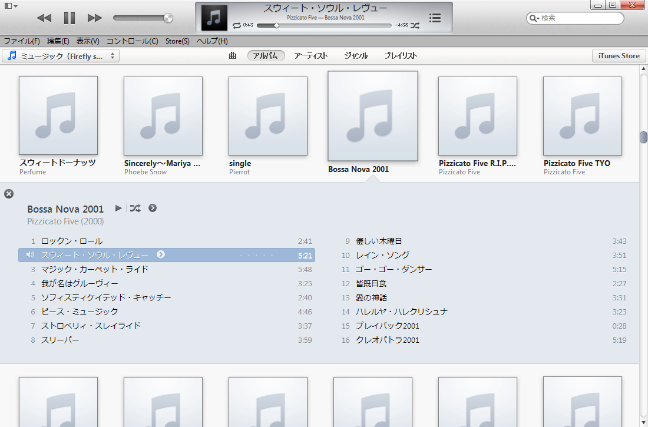The height and width of the screenshot is (427, 648).
Task: Open the Up Next list icon
Action: (435, 18)
